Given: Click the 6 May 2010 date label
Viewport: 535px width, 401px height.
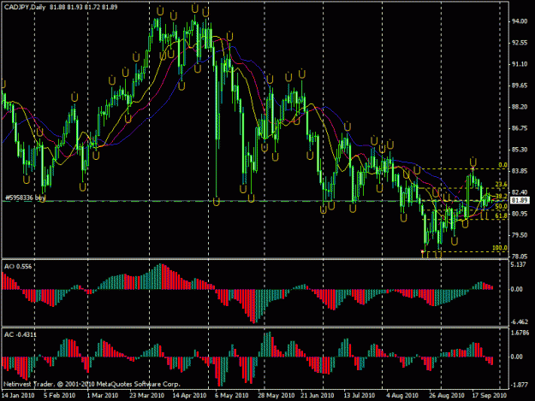Looking at the screenshot, I should (231, 396).
